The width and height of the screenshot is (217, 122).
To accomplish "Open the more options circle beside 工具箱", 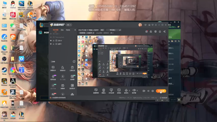I will tap(74, 62).
